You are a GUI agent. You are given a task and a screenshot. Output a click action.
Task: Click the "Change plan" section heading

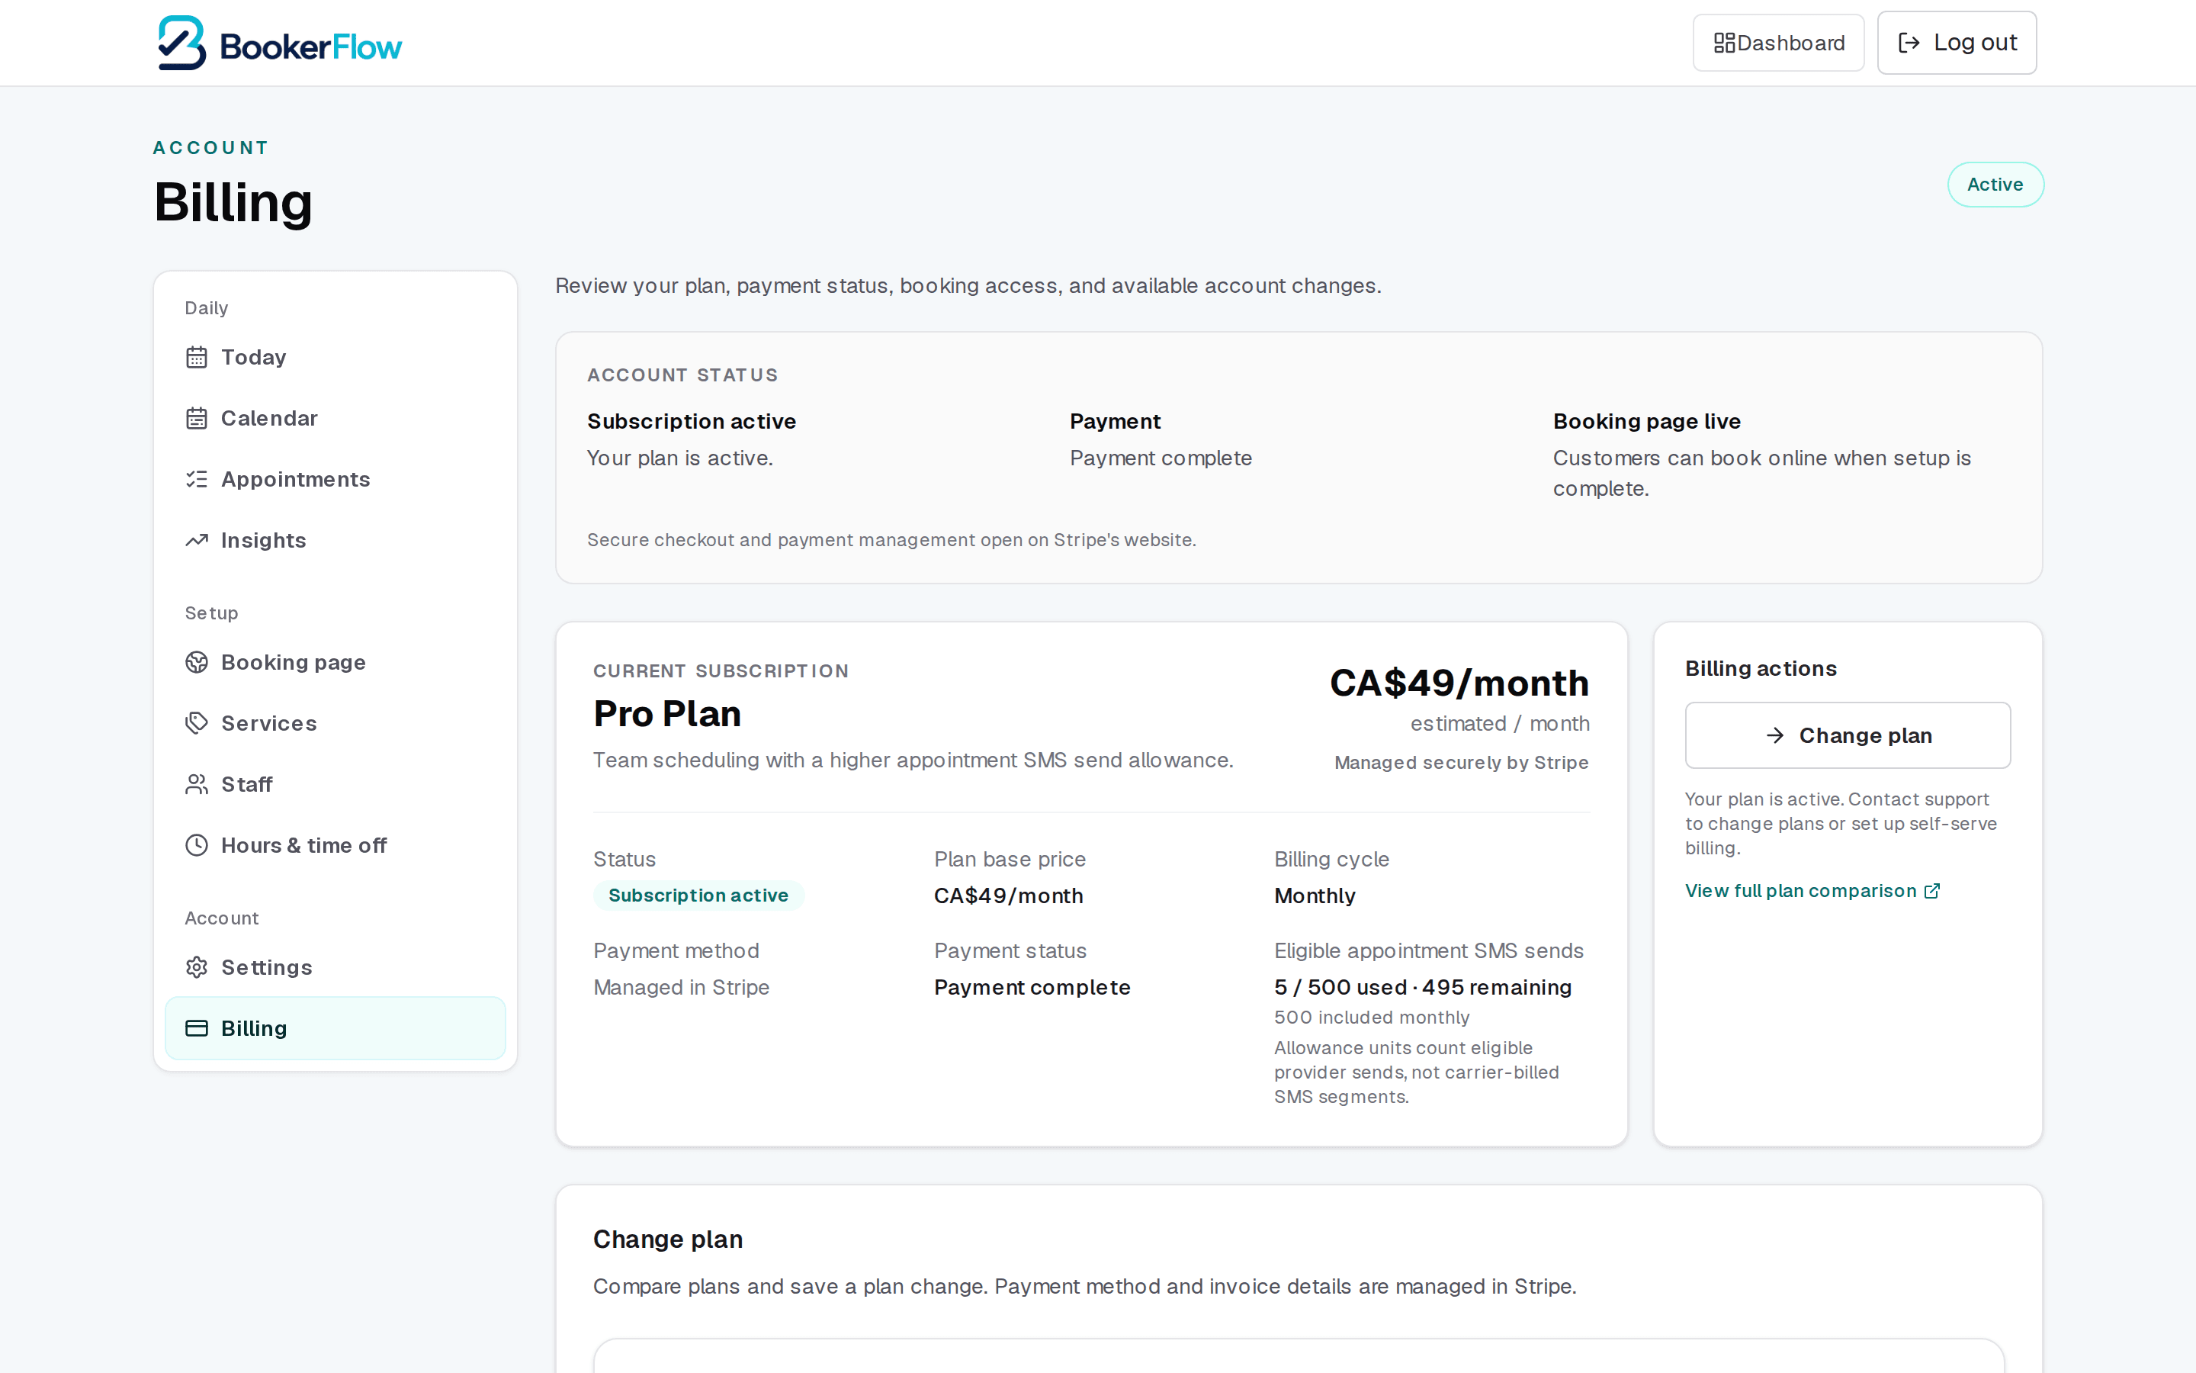(x=667, y=1240)
